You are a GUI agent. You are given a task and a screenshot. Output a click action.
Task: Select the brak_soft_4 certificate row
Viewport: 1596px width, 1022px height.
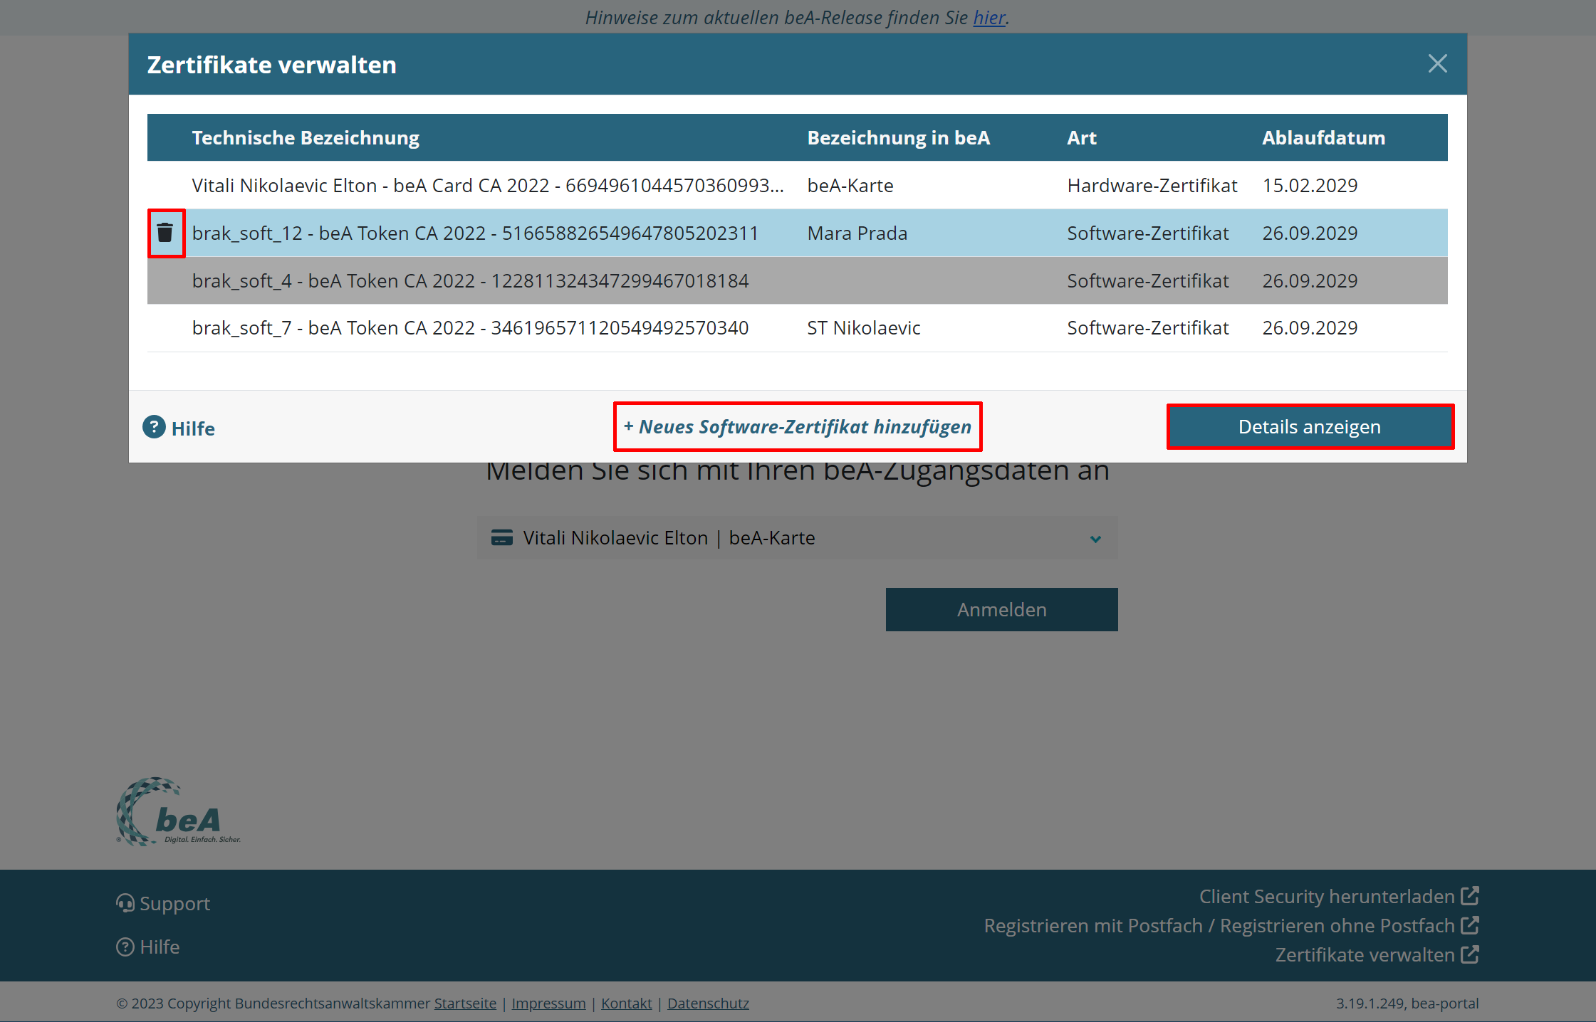pyautogui.click(x=470, y=281)
